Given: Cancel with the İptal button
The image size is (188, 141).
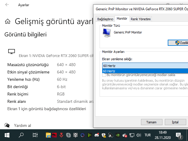Looking at the screenshot, I should tap(175, 122).
